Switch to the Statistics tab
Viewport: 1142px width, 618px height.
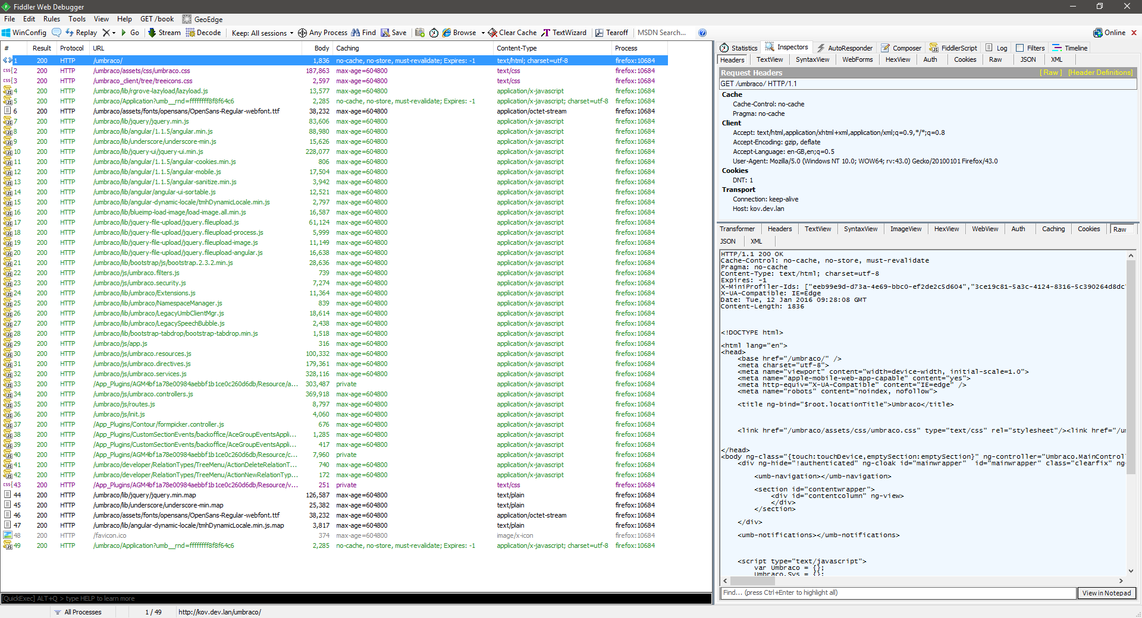[x=739, y=48]
